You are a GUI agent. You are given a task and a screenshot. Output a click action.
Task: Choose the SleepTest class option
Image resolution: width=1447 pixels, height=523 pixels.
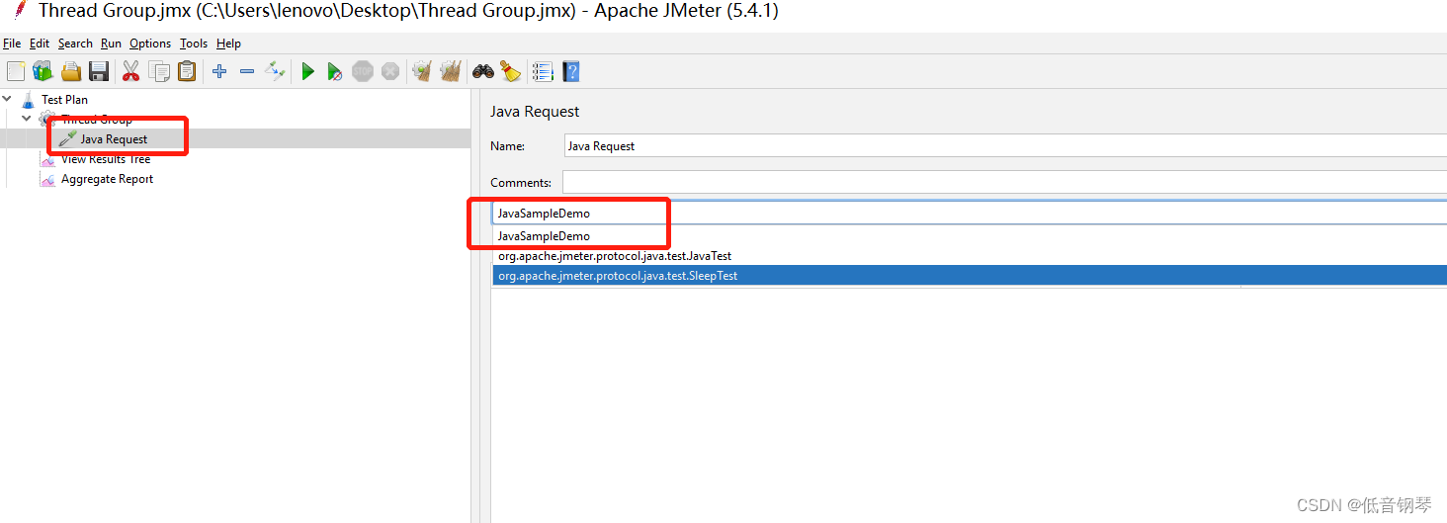[970, 276]
